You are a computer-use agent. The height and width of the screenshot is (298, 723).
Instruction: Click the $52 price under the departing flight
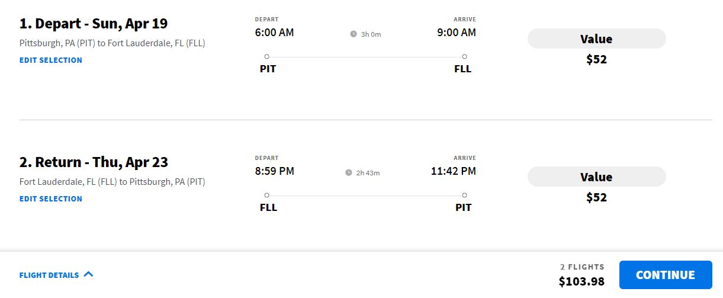coord(596,59)
